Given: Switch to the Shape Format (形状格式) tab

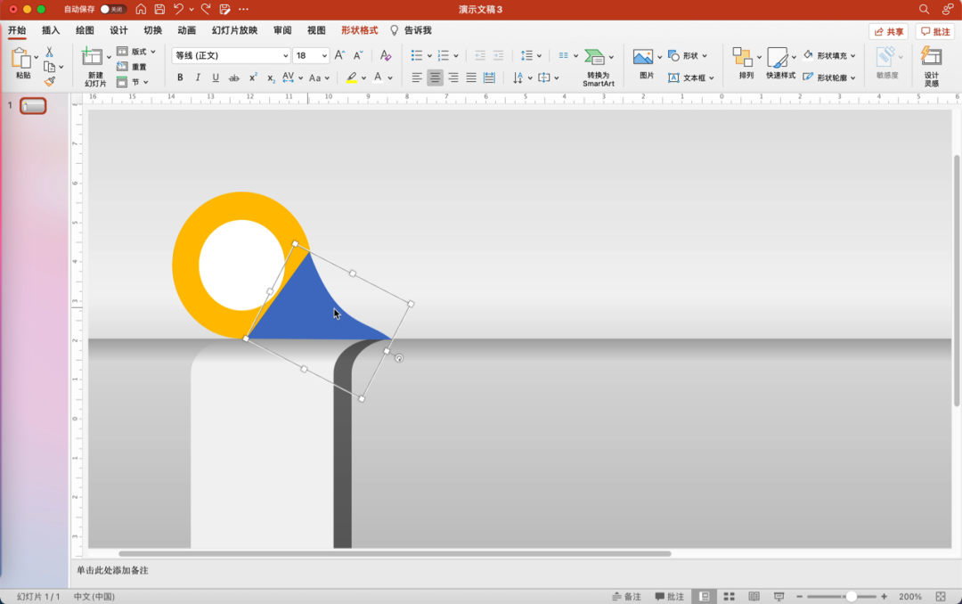Looking at the screenshot, I should pos(360,30).
